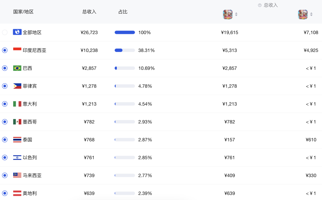Click the 国家/地区 column header
This screenshot has height=200, width=322.
click(x=23, y=12)
